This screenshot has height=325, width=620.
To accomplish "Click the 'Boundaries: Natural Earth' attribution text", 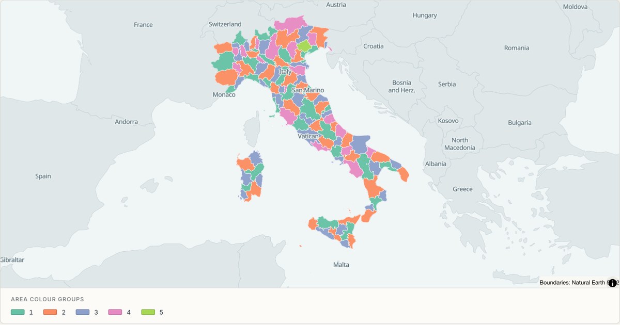I will pos(573,283).
